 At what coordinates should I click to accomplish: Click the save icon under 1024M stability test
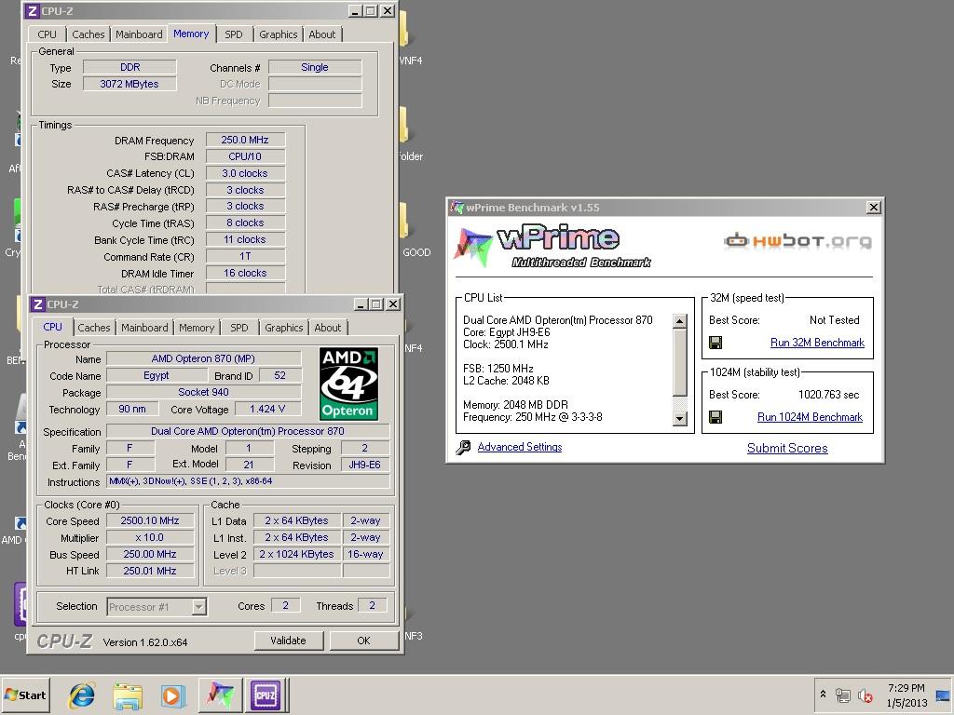coord(715,417)
